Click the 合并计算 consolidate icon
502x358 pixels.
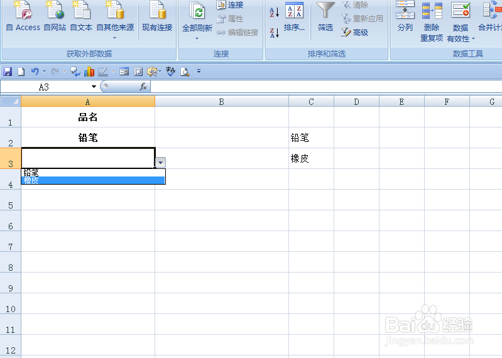tap(490, 16)
